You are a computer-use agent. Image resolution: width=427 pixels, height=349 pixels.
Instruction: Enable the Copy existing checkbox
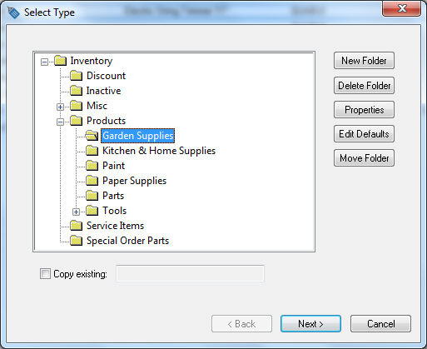tap(45, 273)
